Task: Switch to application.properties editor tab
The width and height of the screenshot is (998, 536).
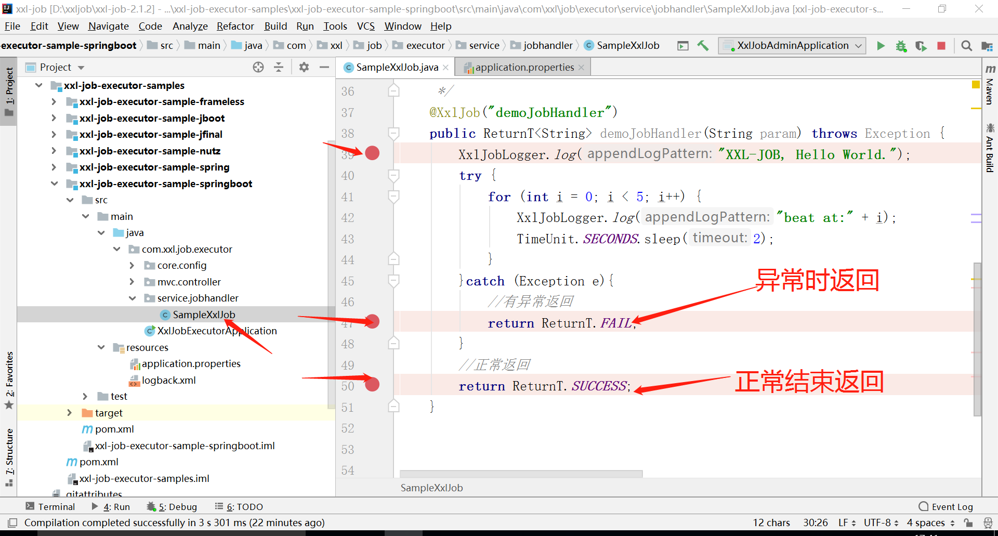Action: [x=523, y=68]
